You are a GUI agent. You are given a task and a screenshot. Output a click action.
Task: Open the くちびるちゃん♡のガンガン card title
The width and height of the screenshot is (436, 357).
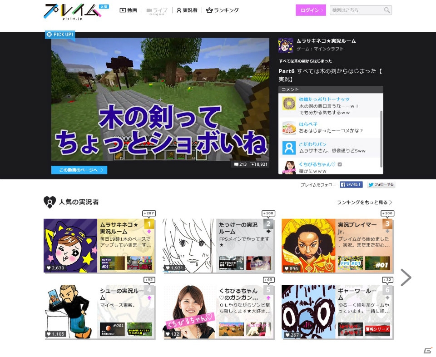point(238,294)
